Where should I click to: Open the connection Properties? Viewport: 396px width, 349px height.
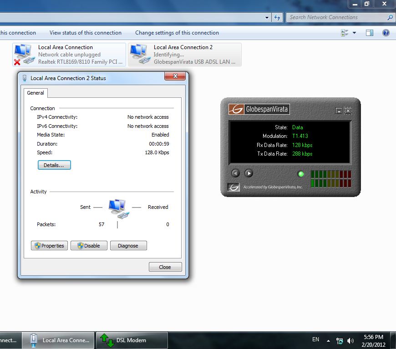49,245
